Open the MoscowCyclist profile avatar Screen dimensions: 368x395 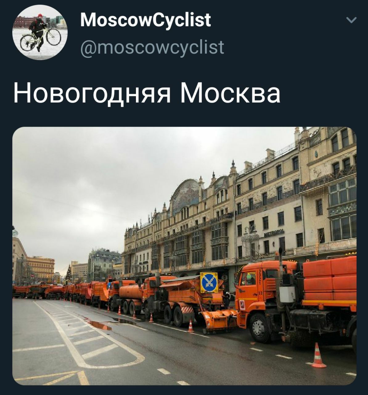40,32
